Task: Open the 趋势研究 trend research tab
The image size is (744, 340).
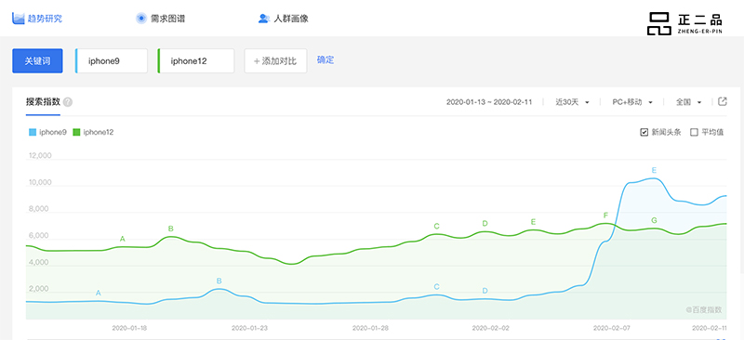Action: (x=37, y=19)
